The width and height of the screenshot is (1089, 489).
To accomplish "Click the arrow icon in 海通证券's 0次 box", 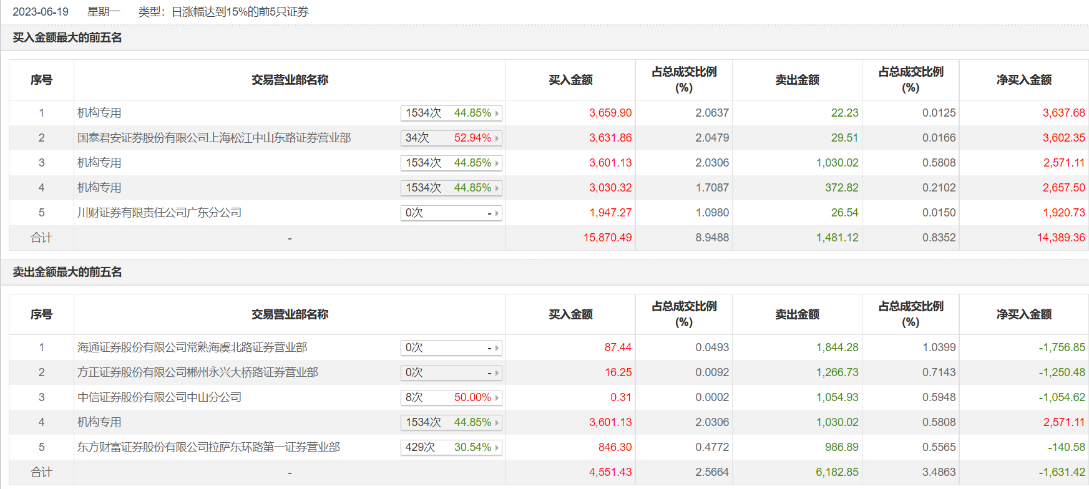I will click(x=497, y=348).
